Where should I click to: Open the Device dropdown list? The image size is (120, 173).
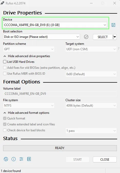pos(55,25)
